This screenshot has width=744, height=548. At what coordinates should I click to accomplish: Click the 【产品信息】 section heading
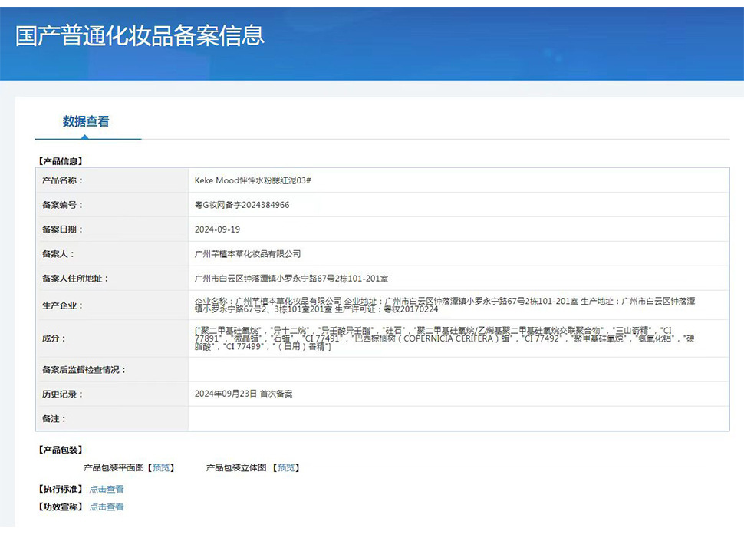tap(61, 161)
